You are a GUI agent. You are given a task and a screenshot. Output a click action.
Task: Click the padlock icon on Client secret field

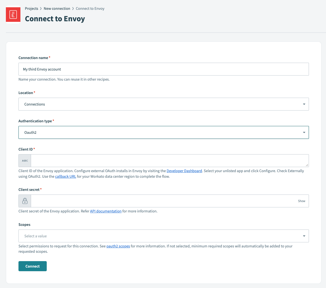click(25, 201)
